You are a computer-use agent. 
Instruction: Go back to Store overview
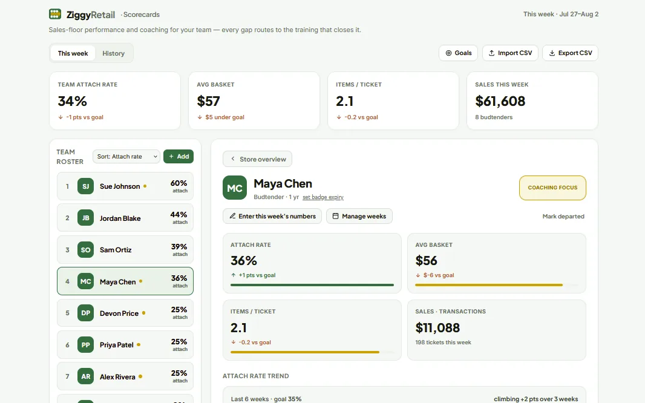(258, 159)
